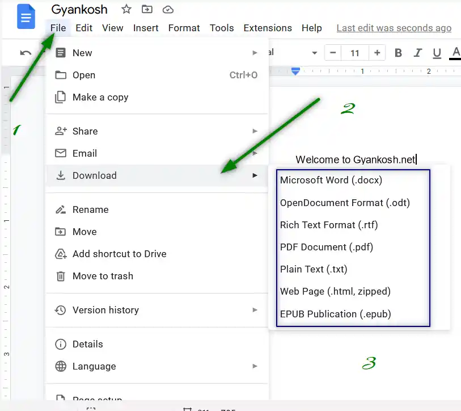Click the trash can icon
This screenshot has height=411, width=461.
point(61,276)
